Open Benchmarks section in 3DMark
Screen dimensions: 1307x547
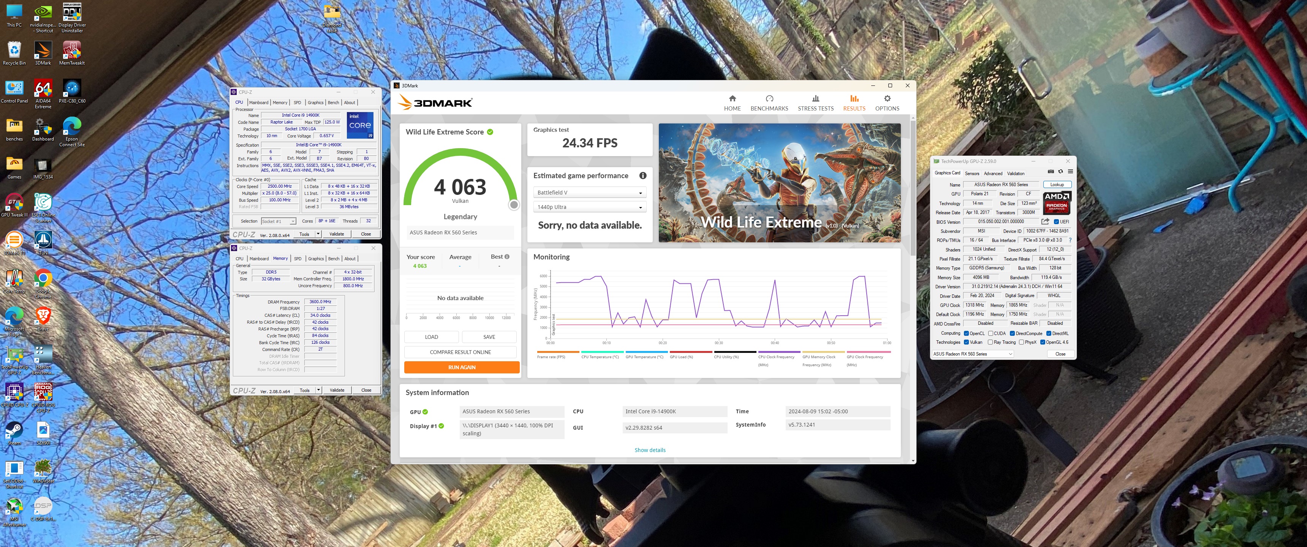(769, 103)
